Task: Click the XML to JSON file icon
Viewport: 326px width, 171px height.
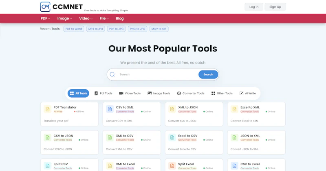Action: [x=172, y=109]
